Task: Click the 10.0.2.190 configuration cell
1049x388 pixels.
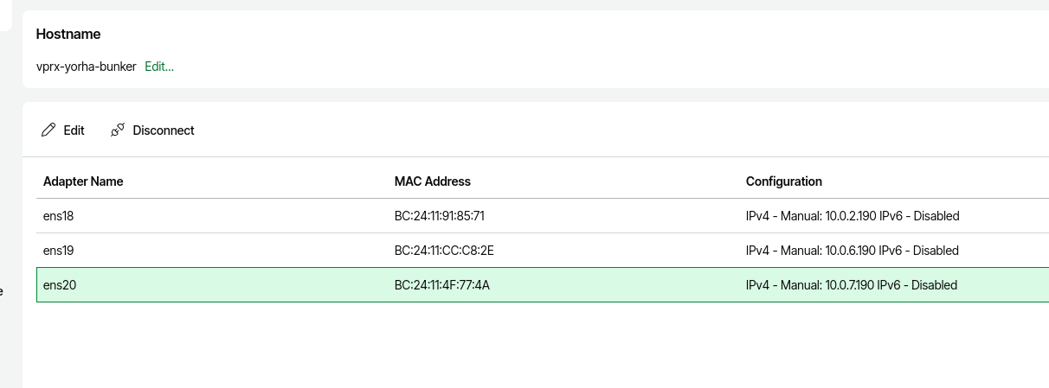Action: [853, 216]
